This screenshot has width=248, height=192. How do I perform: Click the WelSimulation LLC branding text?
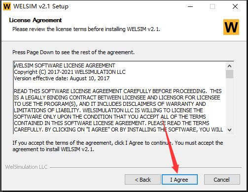click(26, 167)
